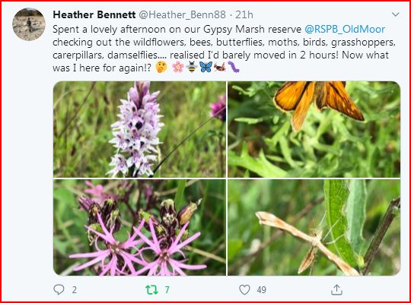Click the reply count number 2

pos(75,290)
